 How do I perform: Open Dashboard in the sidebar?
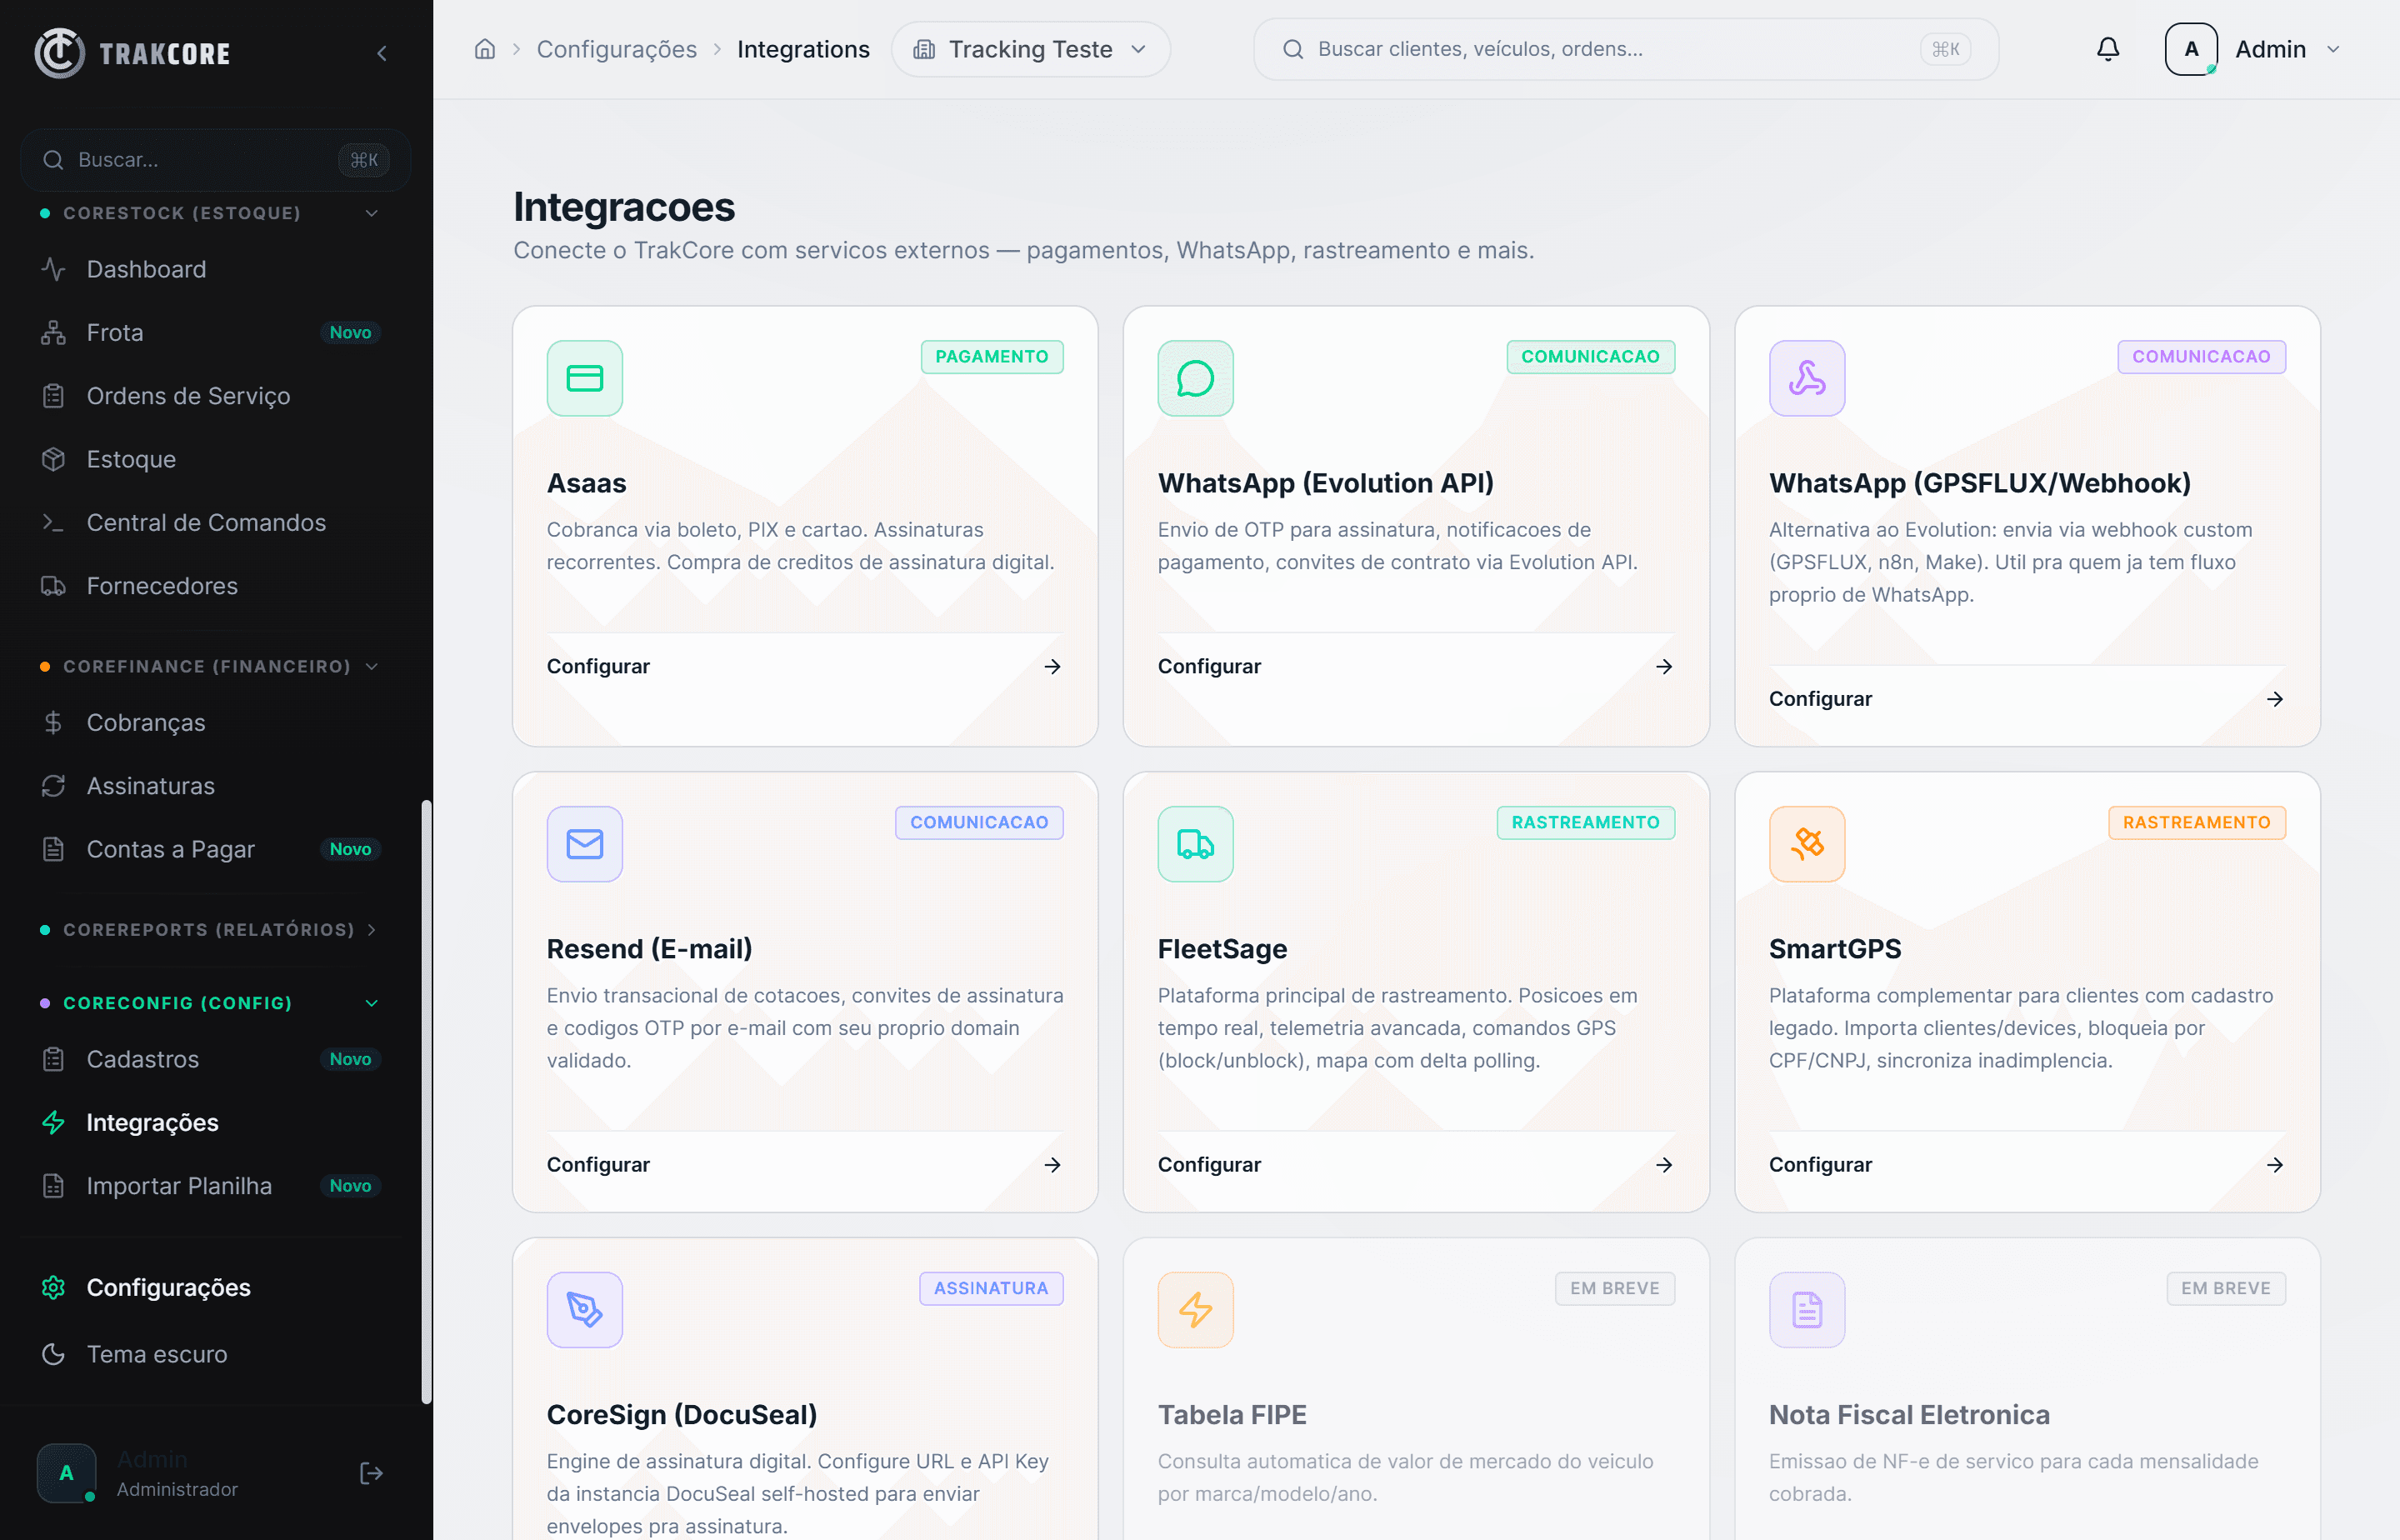(210, 269)
